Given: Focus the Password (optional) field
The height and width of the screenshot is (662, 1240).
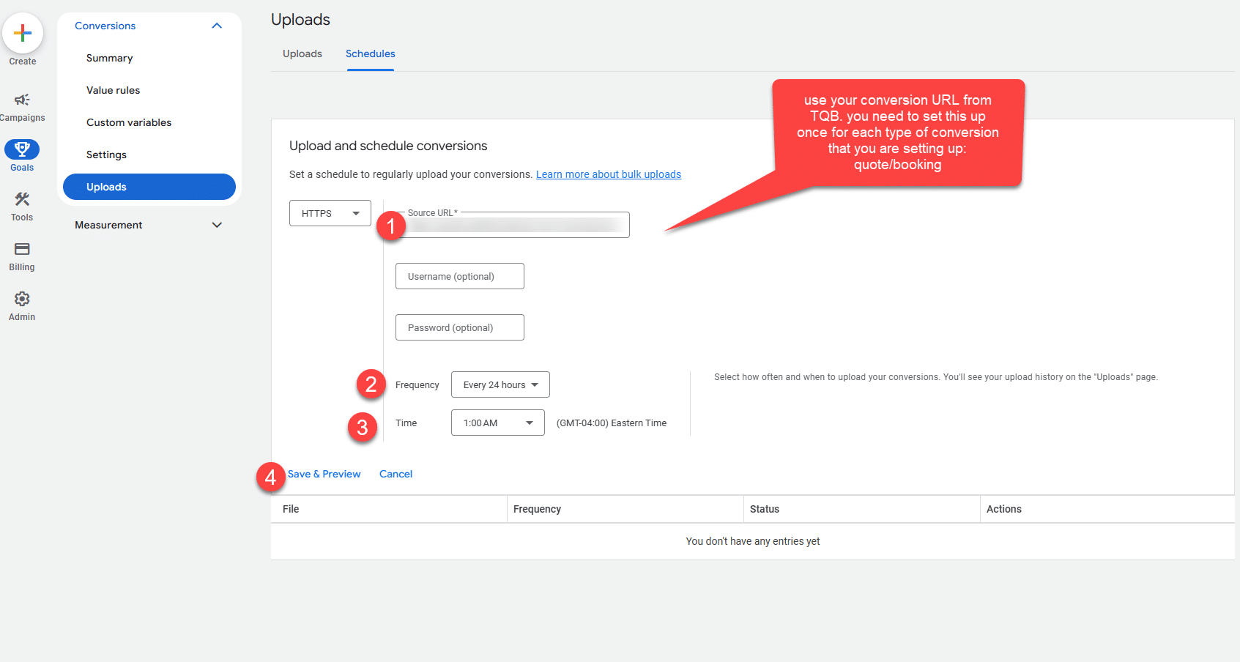Looking at the screenshot, I should coord(459,327).
